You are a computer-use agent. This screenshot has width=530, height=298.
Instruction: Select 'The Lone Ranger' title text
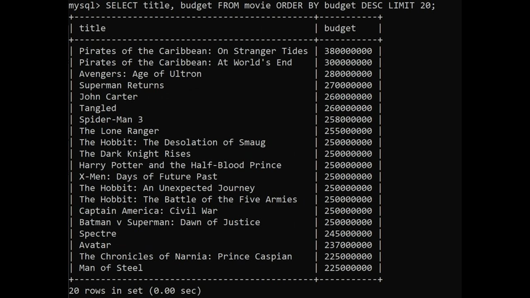pos(119,131)
